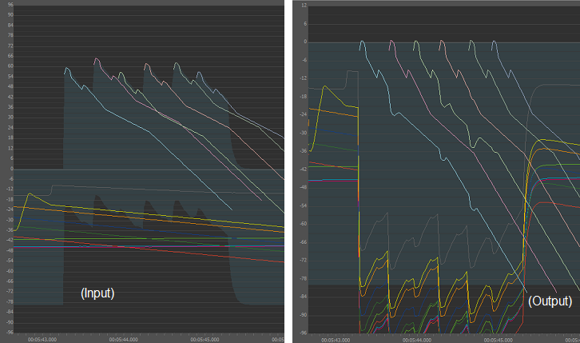580x343 pixels.
Task: Select the tall yellow peak in the Output graph
Action: coord(326,86)
